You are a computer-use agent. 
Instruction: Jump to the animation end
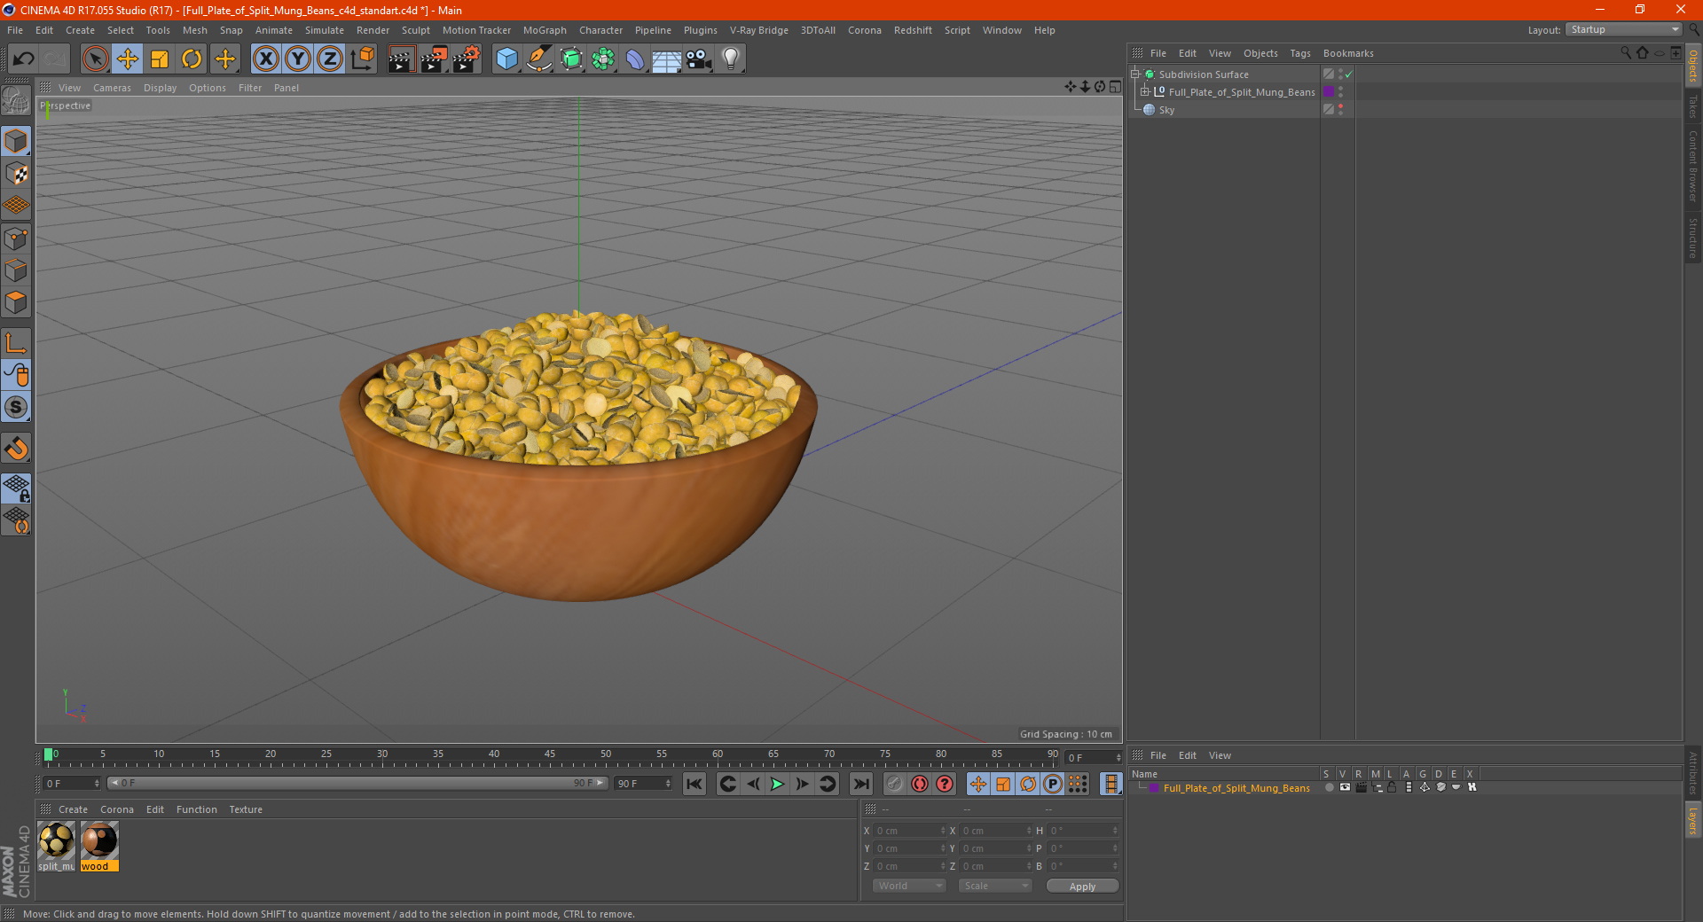point(860,784)
